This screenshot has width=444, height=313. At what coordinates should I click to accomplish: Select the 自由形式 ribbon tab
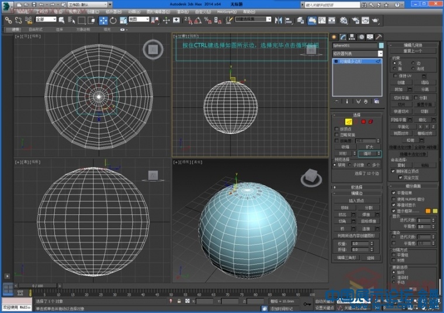36,29
